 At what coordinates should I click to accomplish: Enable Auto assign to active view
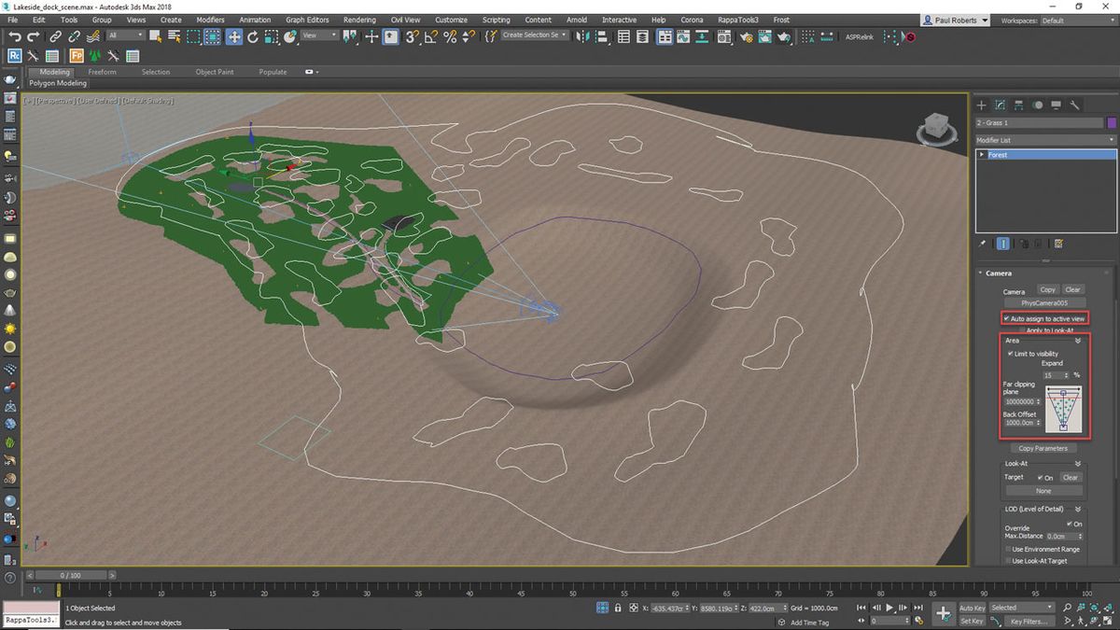pyautogui.click(x=1007, y=318)
